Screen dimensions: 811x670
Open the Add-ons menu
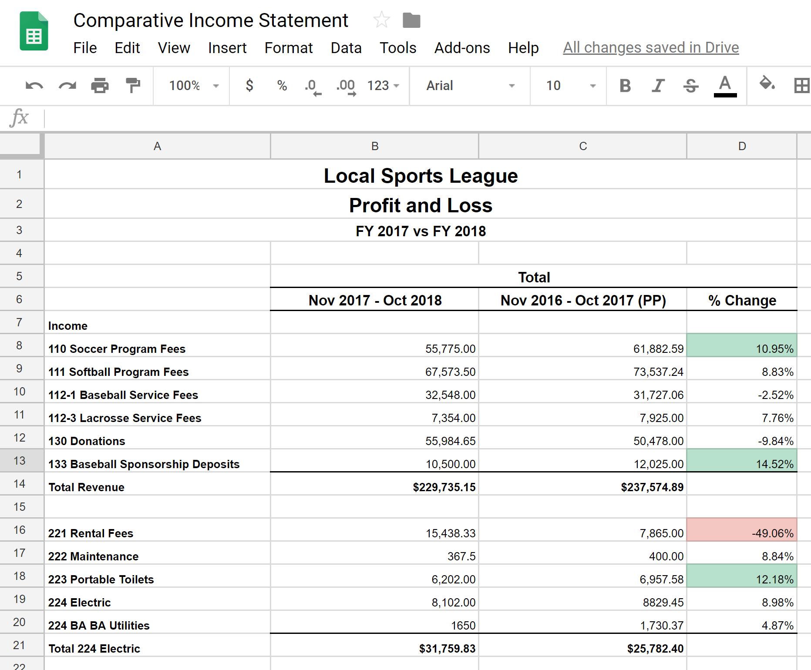point(462,48)
